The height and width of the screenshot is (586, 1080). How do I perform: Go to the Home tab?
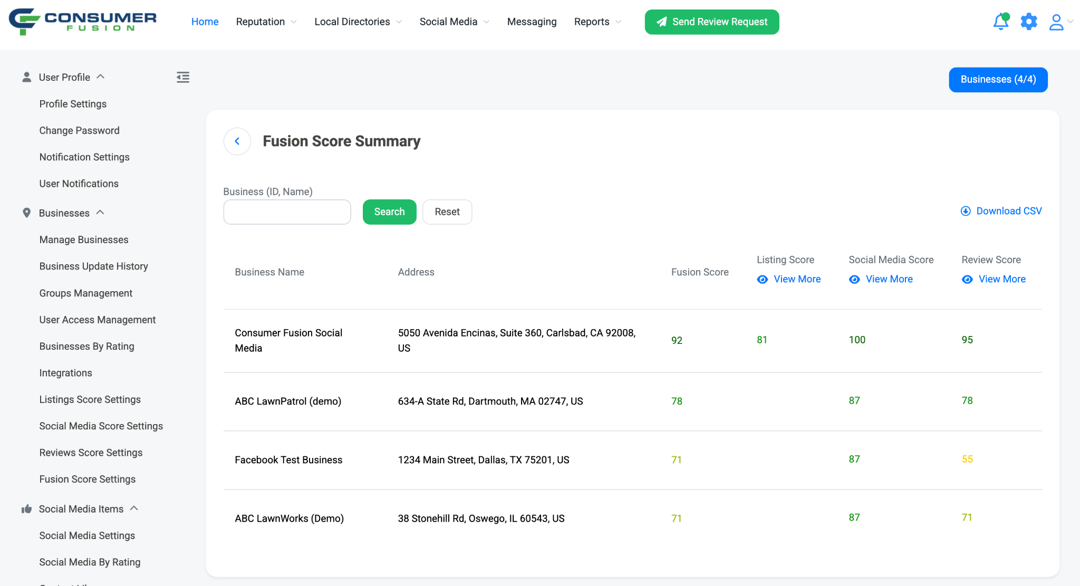pos(205,22)
